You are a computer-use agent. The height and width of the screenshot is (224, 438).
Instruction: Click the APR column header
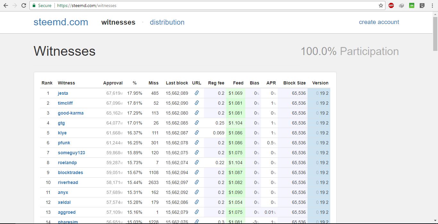pyautogui.click(x=271, y=83)
